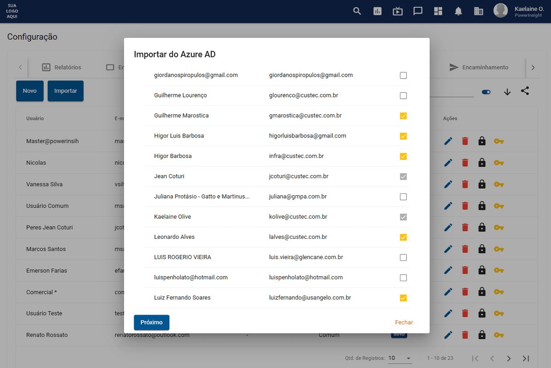Screen dimensions: 551x368
Task: Open Qtd. de Registros dropdown
Action: [400, 358]
